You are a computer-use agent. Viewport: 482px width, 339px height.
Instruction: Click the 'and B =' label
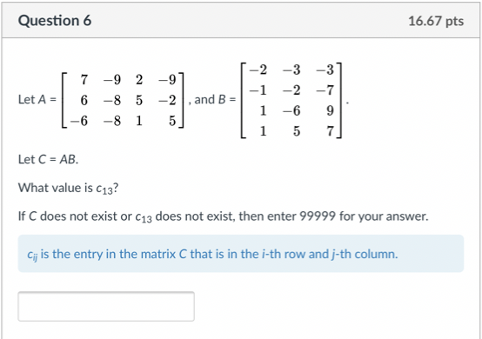click(215, 99)
